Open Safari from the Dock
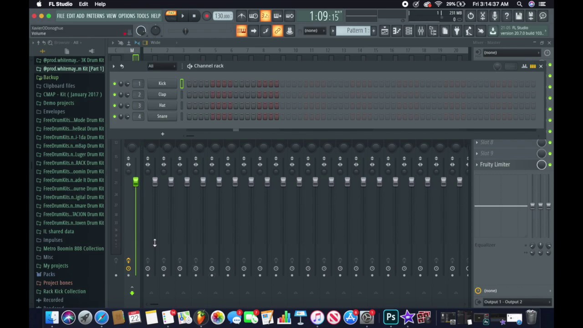 click(x=101, y=317)
